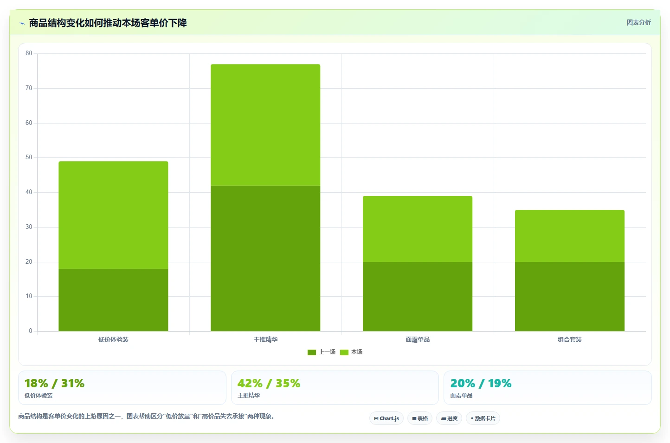Click the title 商品结构变化如何推动本场客单价下降

[x=108, y=23]
